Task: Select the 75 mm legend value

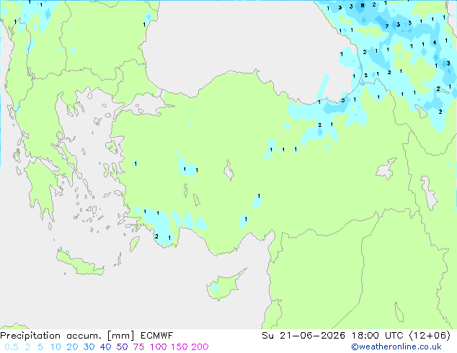Action: (138, 347)
